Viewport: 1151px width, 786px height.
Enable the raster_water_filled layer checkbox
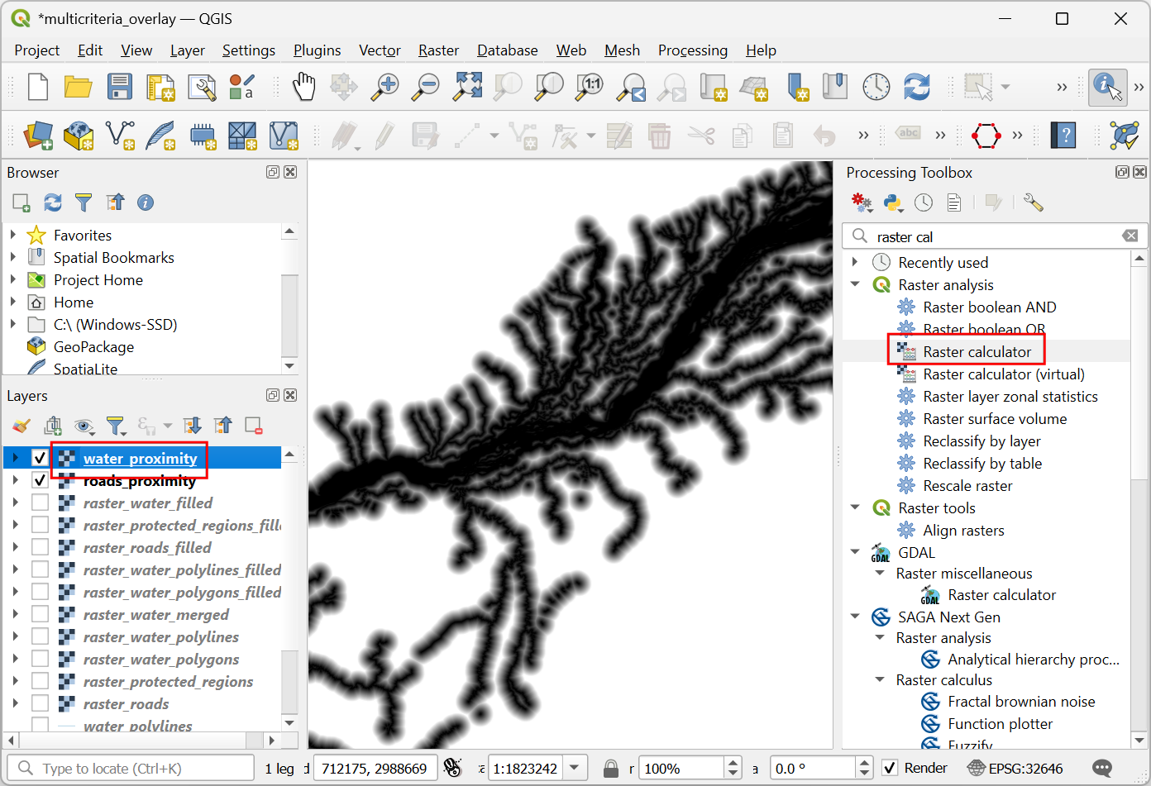click(x=40, y=503)
